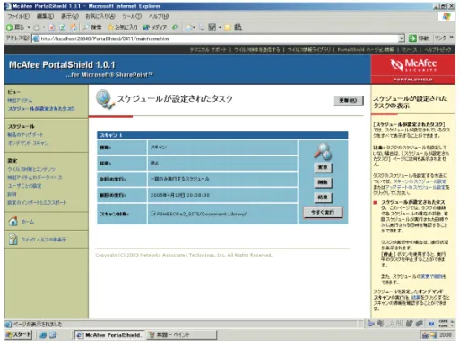459x346 pixels.
Task: Click the Windows スタート button
Action: click(x=19, y=334)
